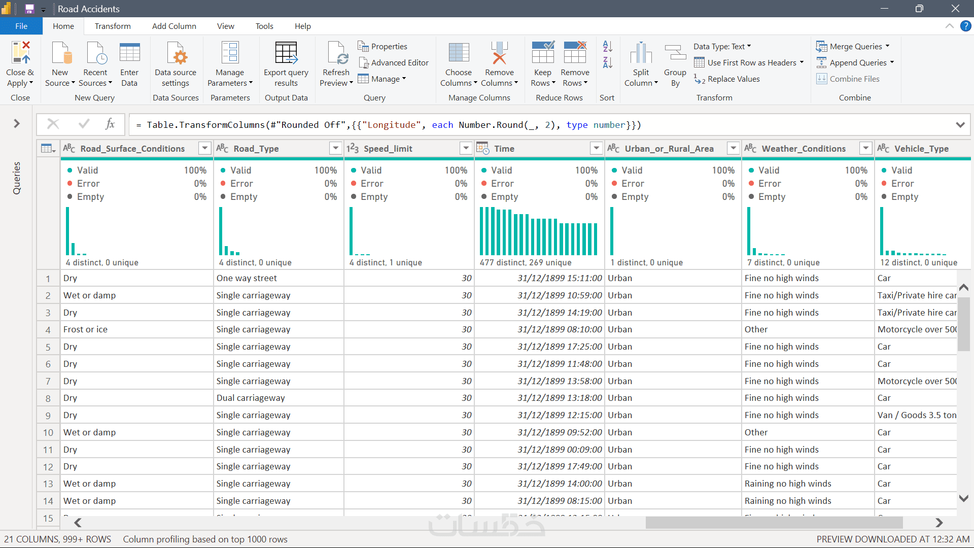Cancel the formula edit with the X icon
974x548 pixels.
click(53, 124)
